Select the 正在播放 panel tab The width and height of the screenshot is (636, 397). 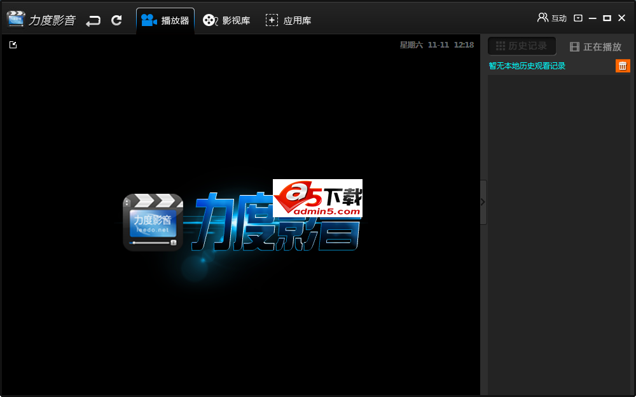click(595, 46)
